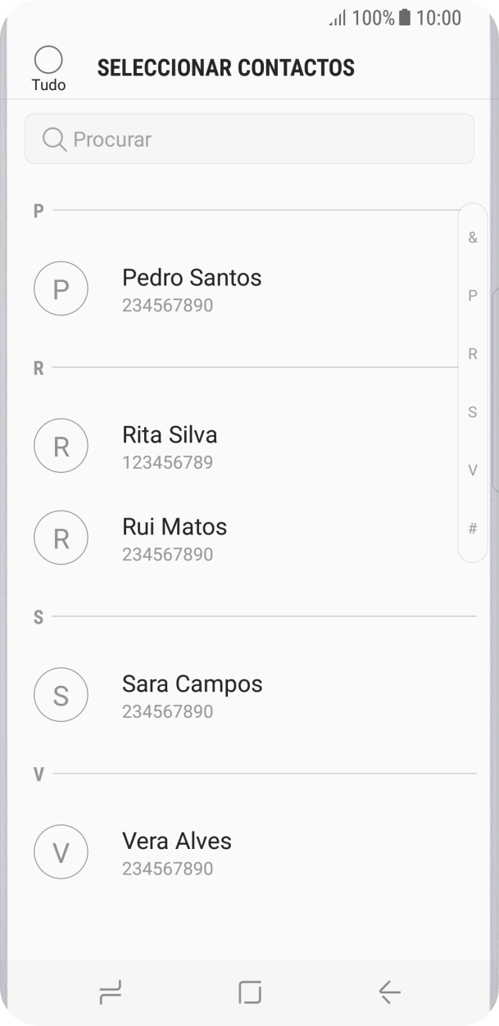The width and height of the screenshot is (499, 1026).
Task: Tap the Pedro Santos avatar circle
Action: (x=61, y=288)
